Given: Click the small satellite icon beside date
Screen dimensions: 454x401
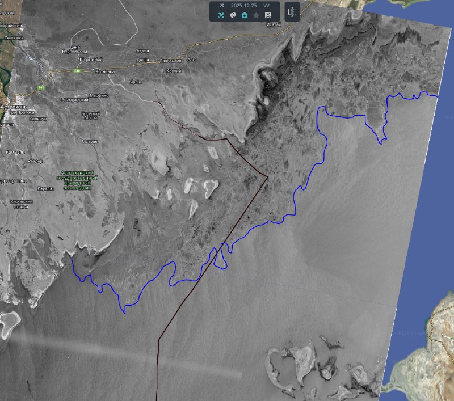Looking at the screenshot, I should tap(222, 5).
